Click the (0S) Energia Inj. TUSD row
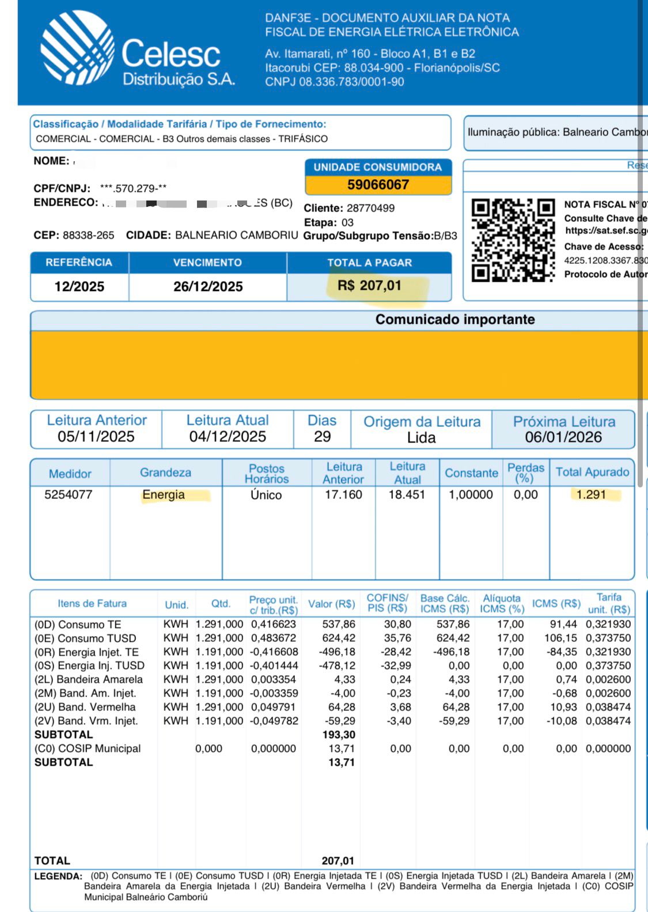648x912 pixels. point(332,665)
